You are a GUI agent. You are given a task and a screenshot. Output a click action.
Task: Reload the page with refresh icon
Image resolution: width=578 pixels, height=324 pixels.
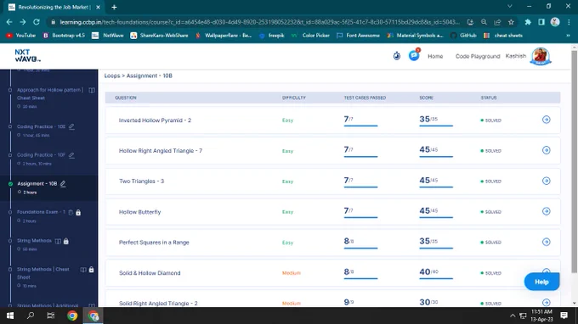tap(36, 22)
